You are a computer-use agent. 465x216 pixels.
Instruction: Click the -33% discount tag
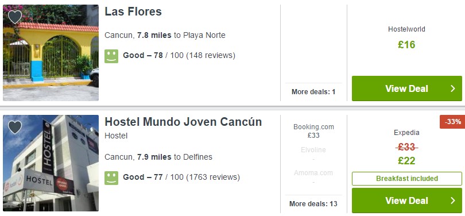452,122
